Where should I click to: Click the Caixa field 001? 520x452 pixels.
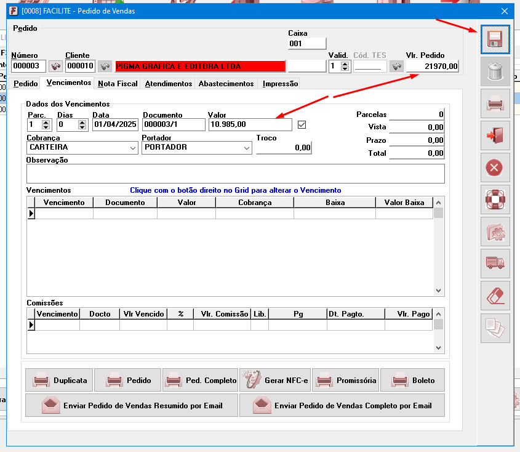pos(307,44)
